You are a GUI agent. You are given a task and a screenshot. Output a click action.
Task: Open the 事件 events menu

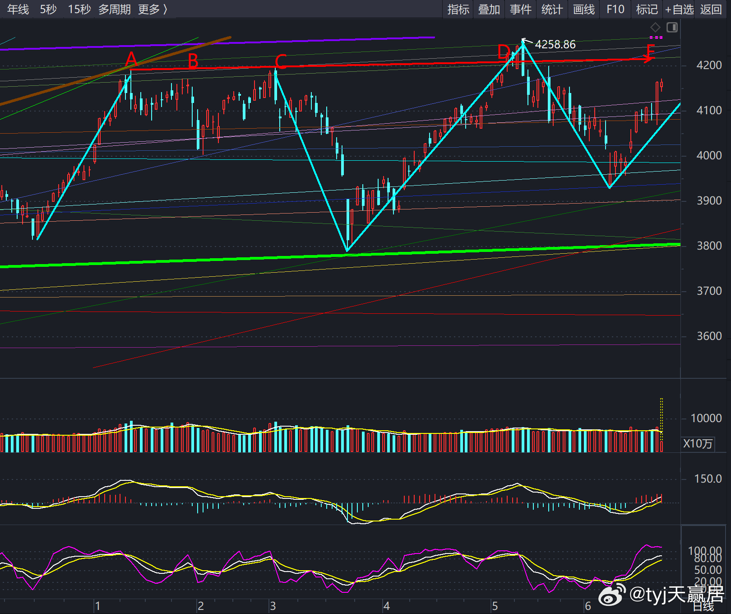tap(521, 9)
